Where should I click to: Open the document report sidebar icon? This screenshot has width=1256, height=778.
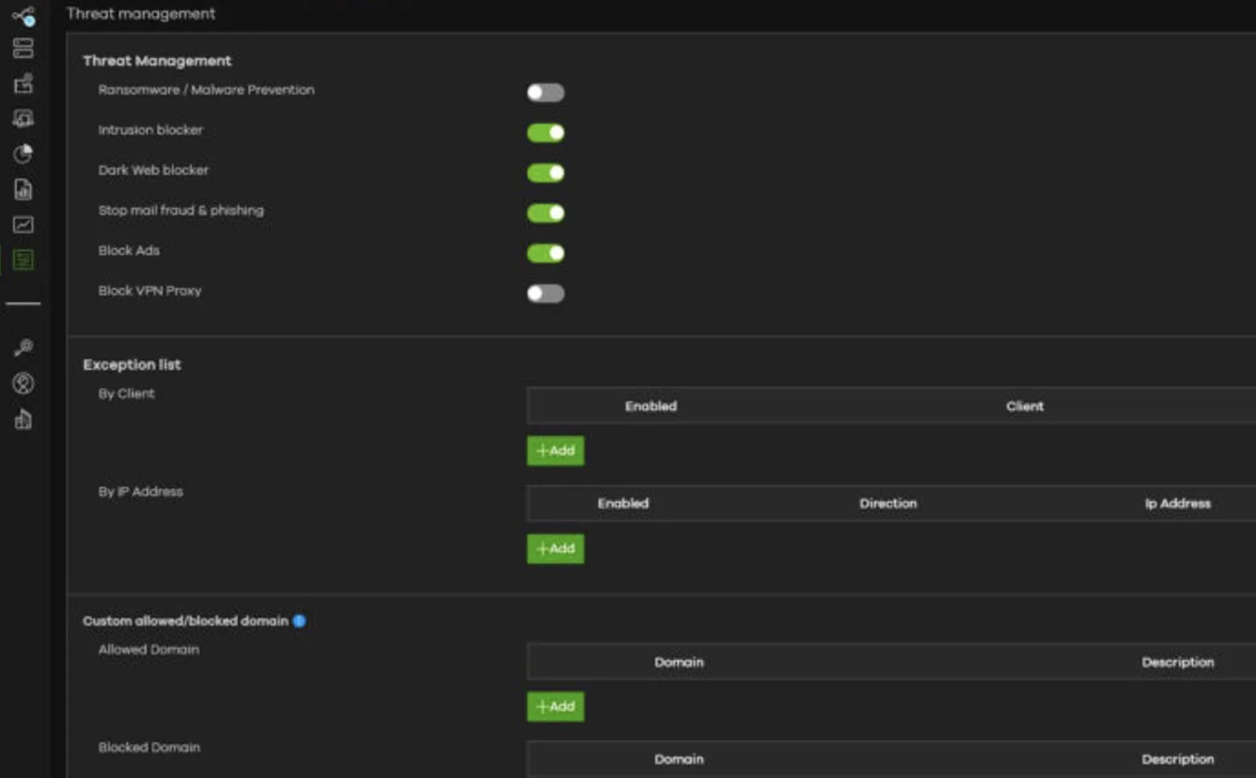(23, 189)
